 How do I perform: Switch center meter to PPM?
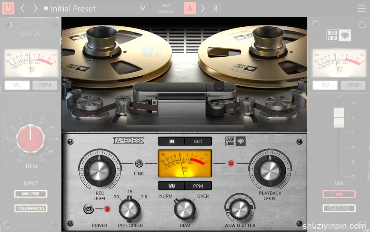click(x=198, y=186)
